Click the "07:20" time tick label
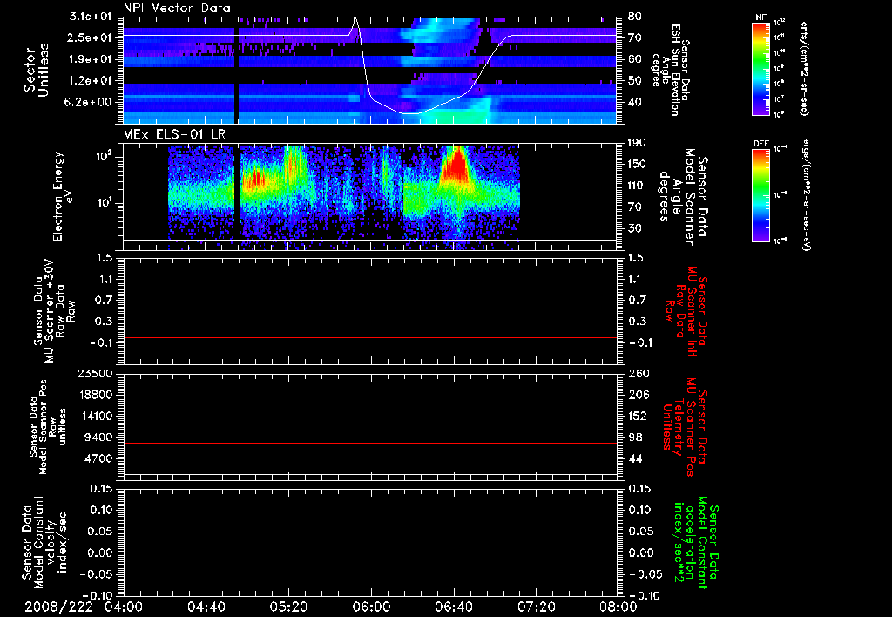The height and width of the screenshot is (617, 892). tap(537, 607)
